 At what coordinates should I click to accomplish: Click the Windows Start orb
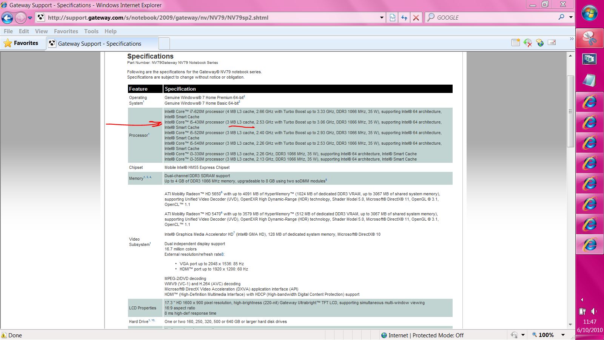click(589, 14)
